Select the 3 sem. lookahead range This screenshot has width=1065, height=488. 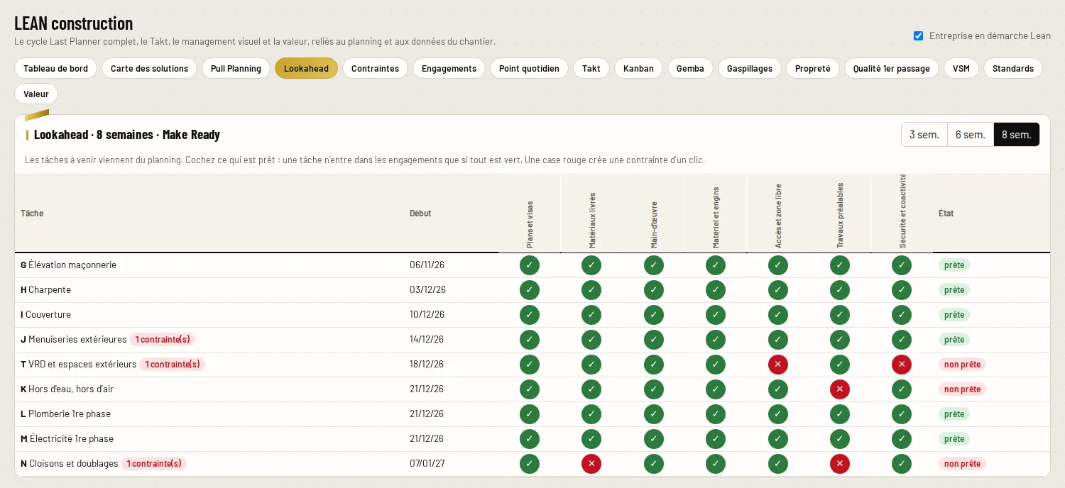pos(924,135)
